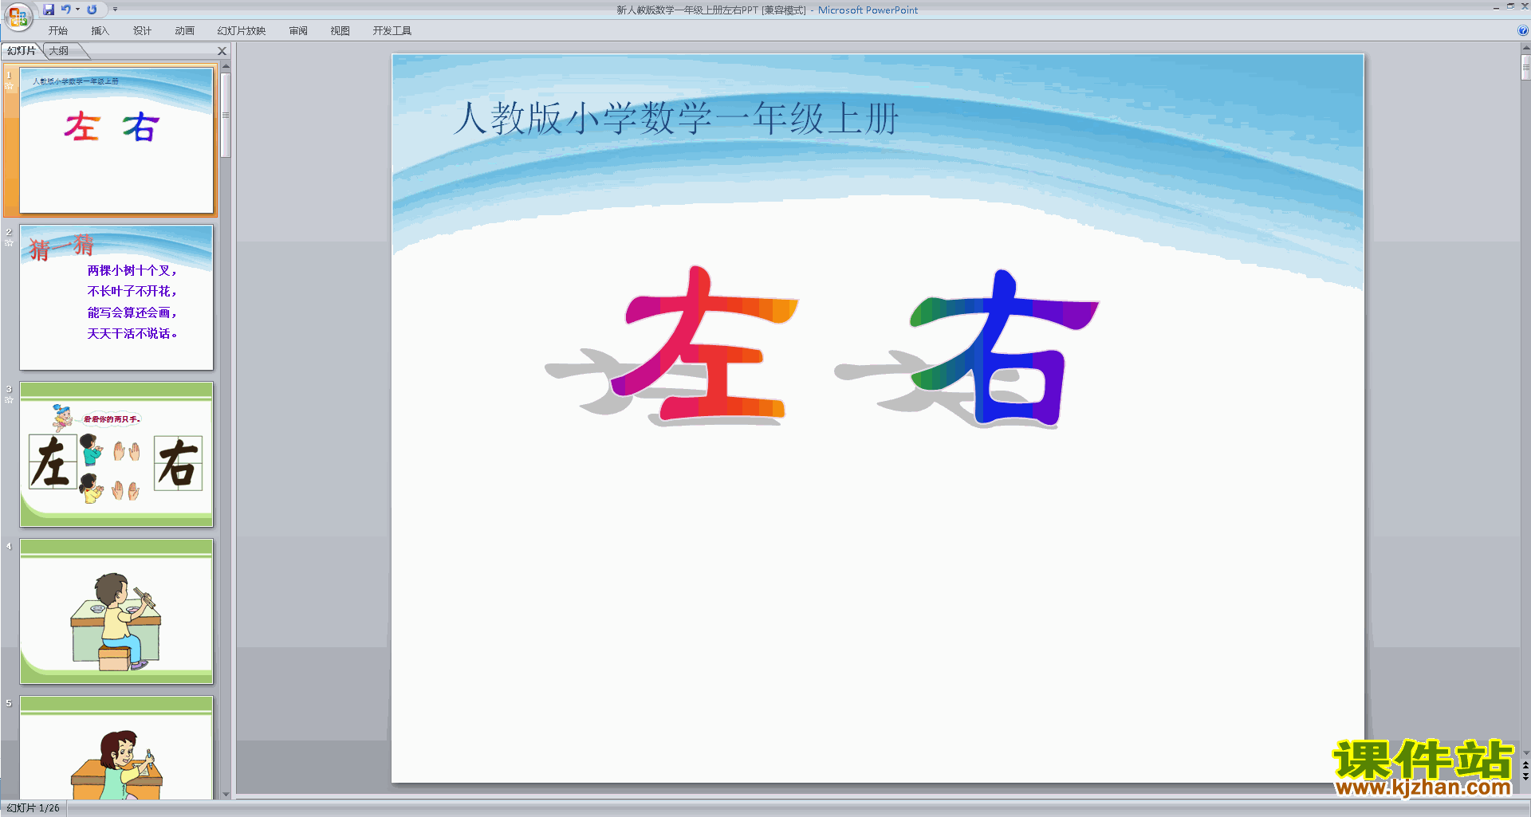Expand Customize Quick Access Toolbar dropdown
This screenshot has width=1531, height=817.
[x=115, y=10]
